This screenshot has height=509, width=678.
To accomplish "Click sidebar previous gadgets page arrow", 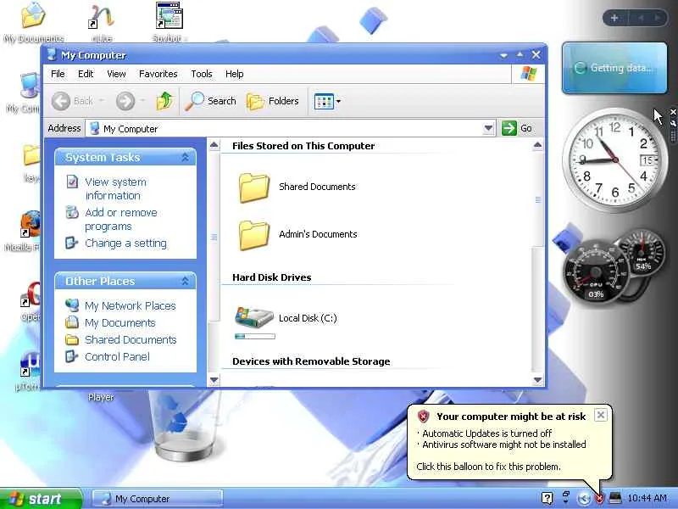I will [641, 18].
